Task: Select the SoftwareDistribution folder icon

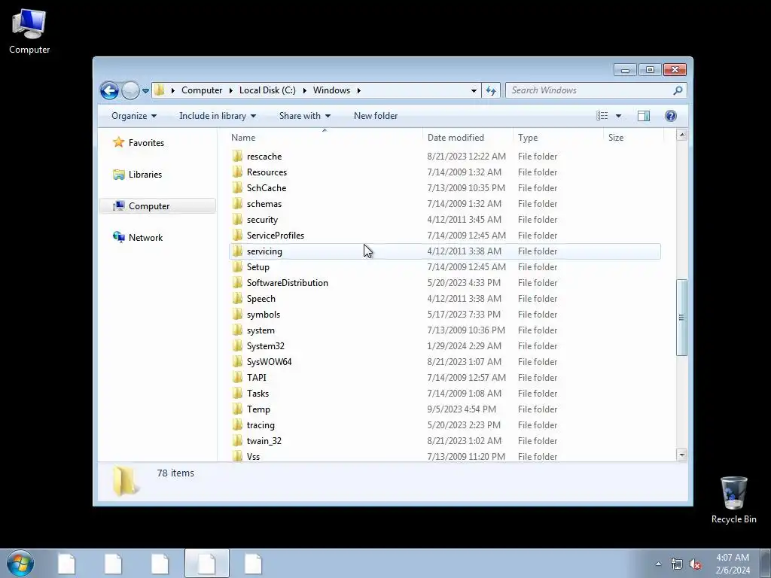Action: [x=237, y=283]
